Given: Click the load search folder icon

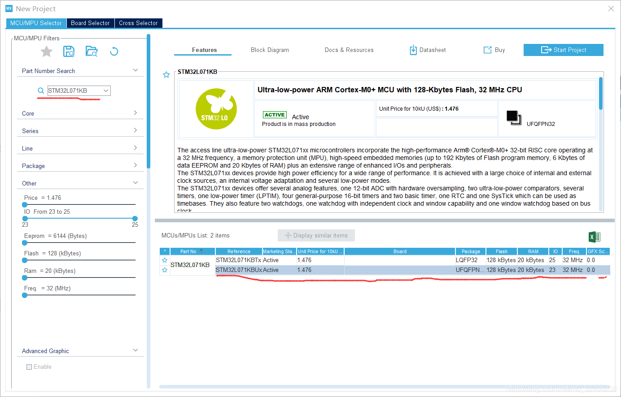Looking at the screenshot, I should pos(92,51).
